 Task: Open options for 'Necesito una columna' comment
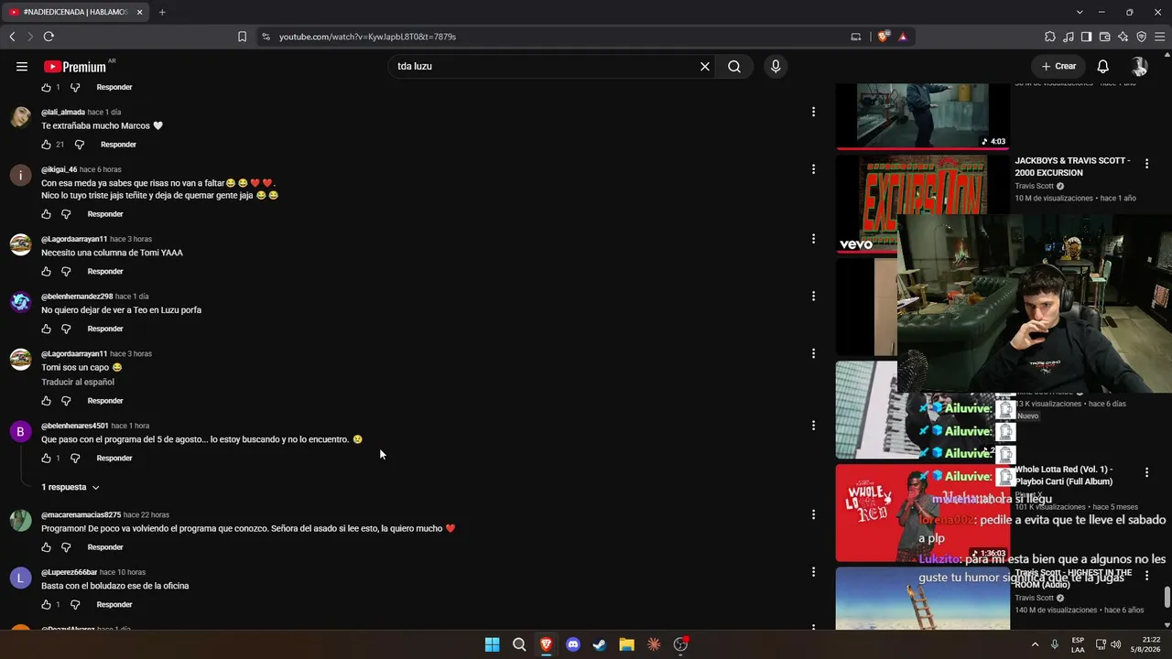[813, 239]
